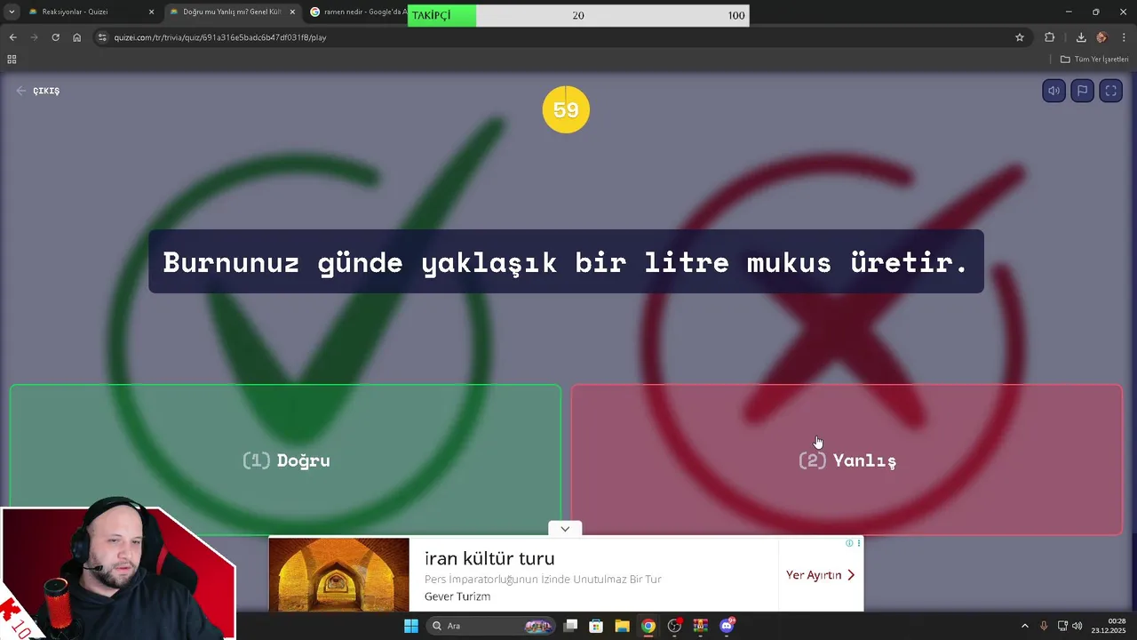
Task: Click the 59 countdown timer circle
Action: click(566, 109)
